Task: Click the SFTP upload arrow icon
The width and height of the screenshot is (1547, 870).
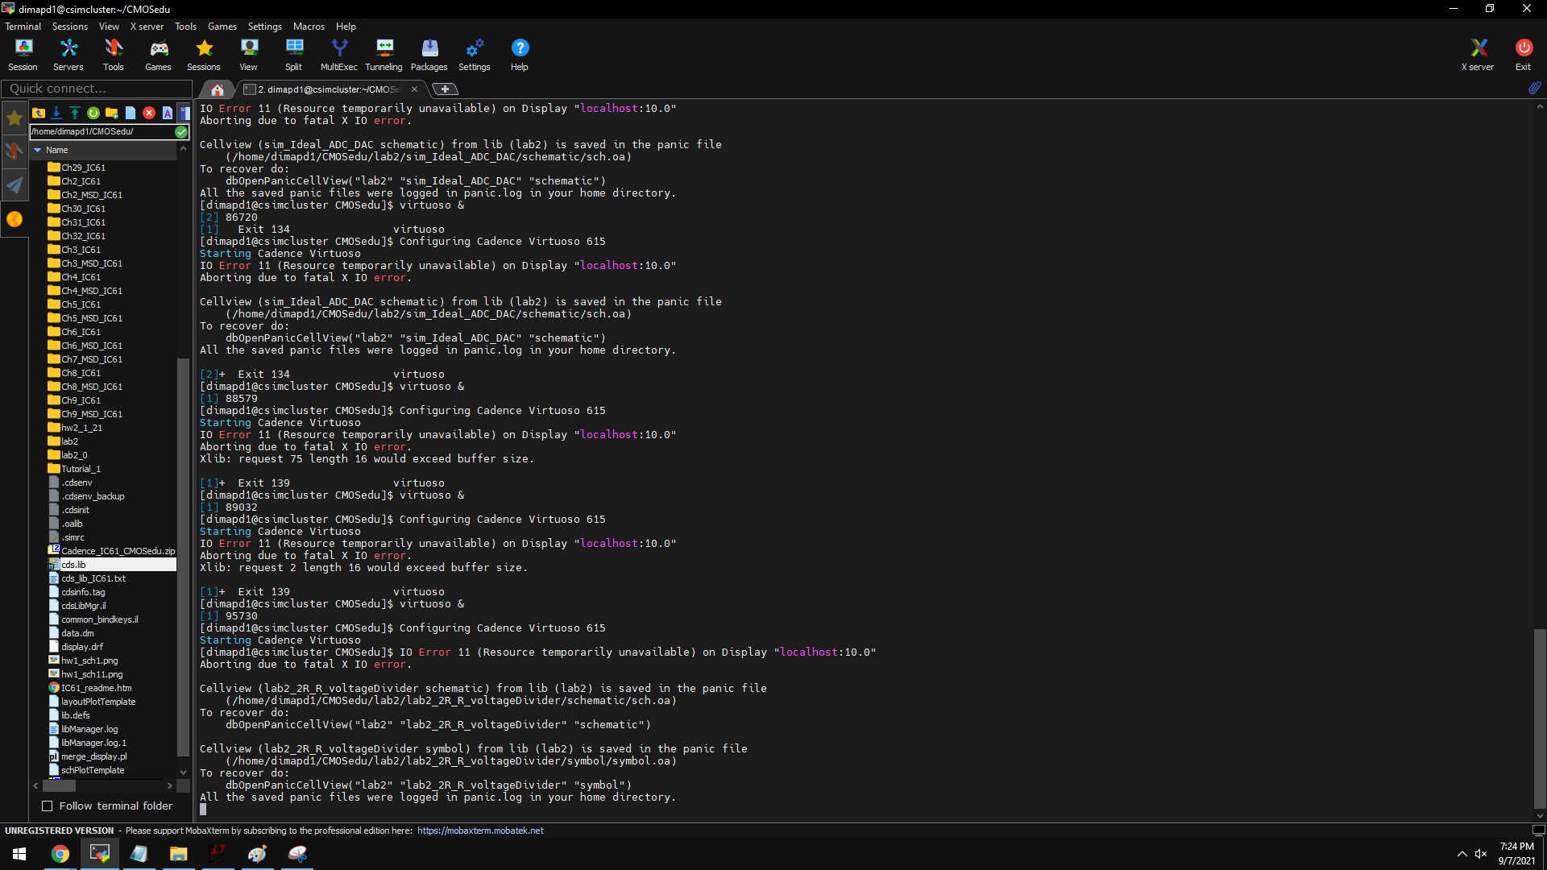Action: tap(75, 113)
